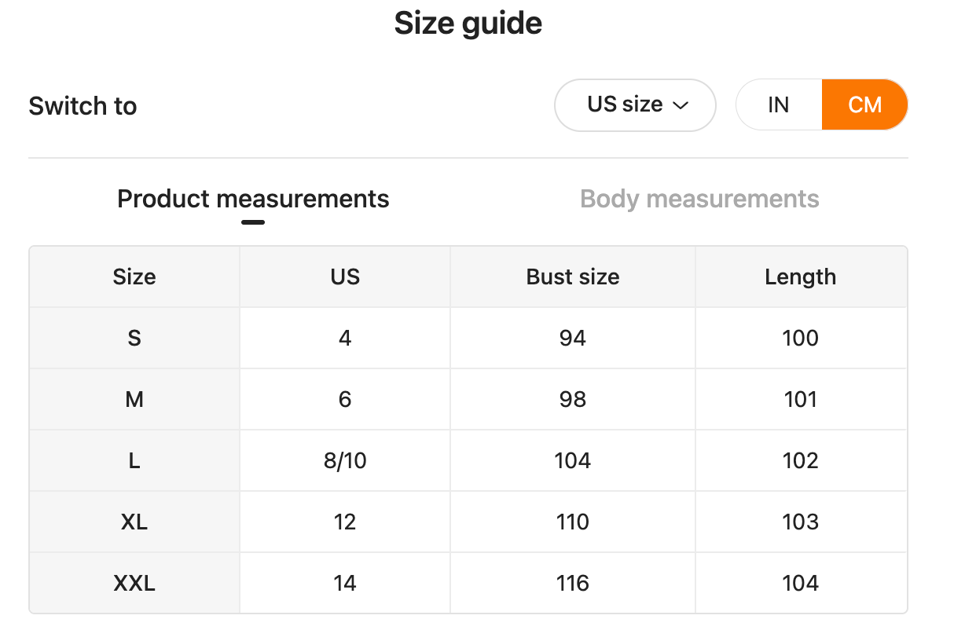This screenshot has width=954, height=641.
Task: Click the Bust size column header
Action: click(573, 277)
